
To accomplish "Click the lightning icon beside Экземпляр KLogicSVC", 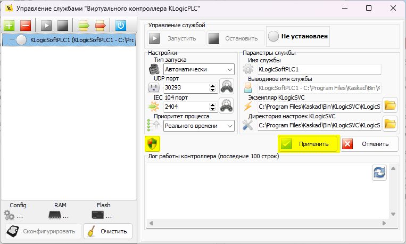I will coord(248,107).
